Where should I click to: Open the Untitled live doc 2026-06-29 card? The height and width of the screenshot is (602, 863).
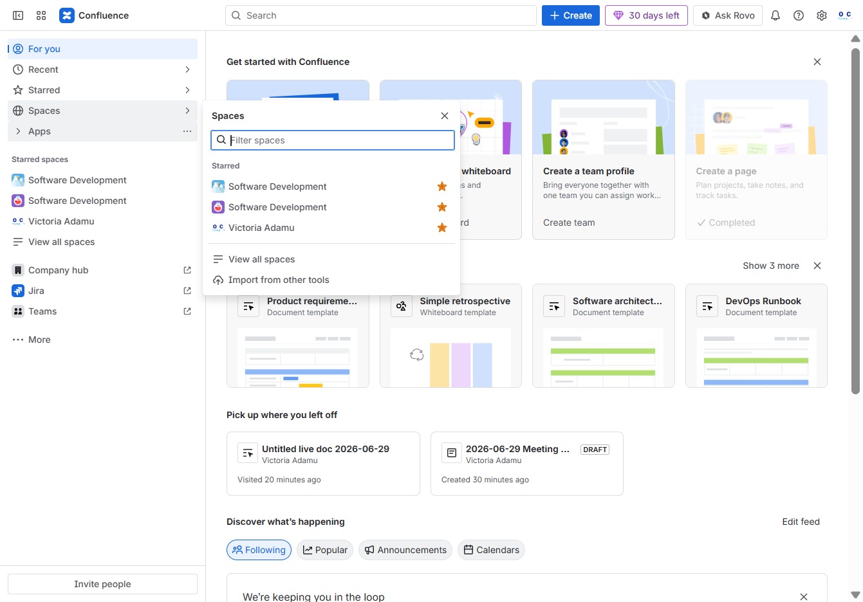pyautogui.click(x=323, y=464)
